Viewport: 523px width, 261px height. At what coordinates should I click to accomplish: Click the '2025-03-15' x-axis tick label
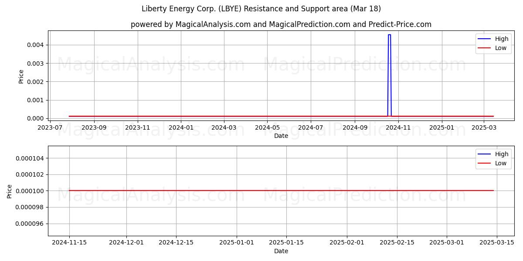click(x=497, y=243)
